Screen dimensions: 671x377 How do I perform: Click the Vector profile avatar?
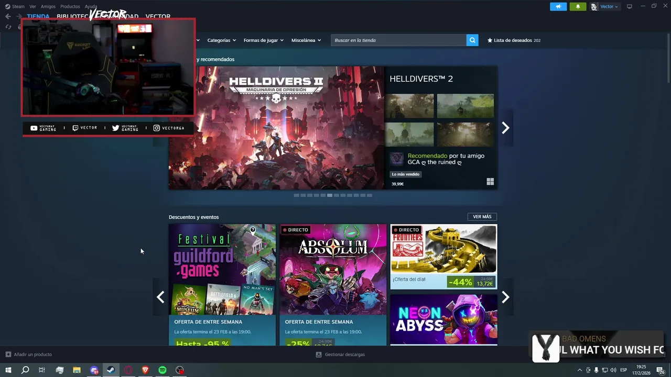(x=594, y=6)
